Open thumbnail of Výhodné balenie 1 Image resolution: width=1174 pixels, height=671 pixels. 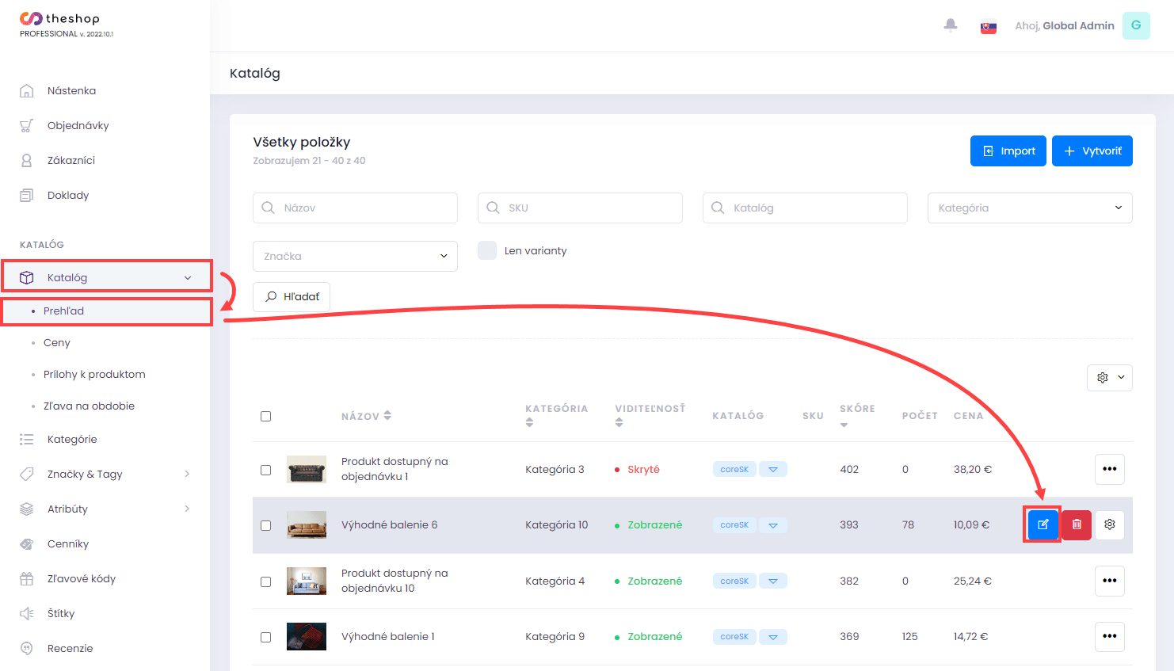(307, 636)
